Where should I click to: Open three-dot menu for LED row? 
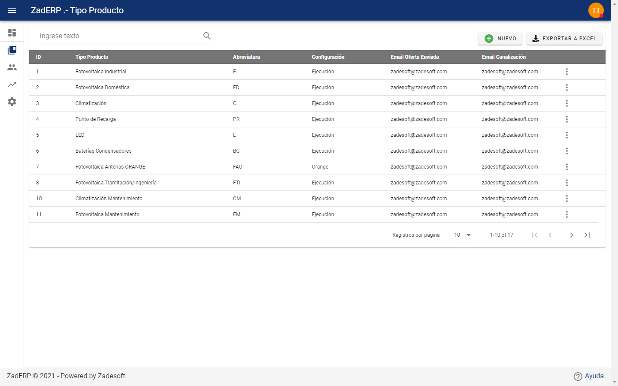click(567, 135)
